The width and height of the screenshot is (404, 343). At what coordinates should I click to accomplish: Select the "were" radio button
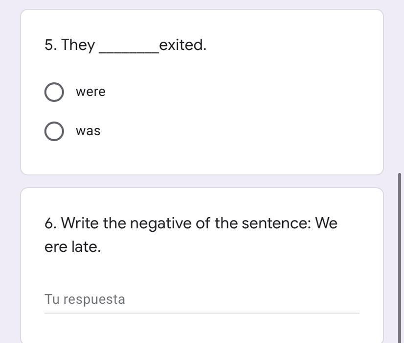tap(54, 92)
